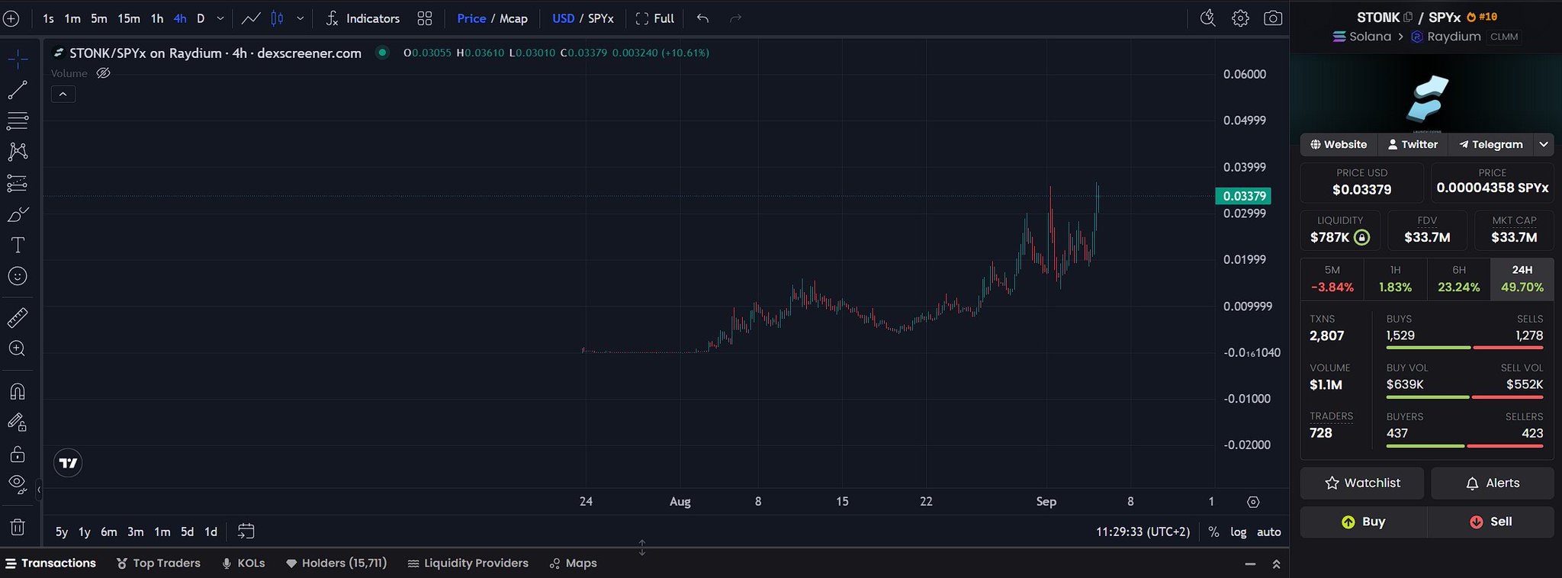
Task: Take a chart snapshot with camera icon
Action: pyautogui.click(x=1273, y=18)
